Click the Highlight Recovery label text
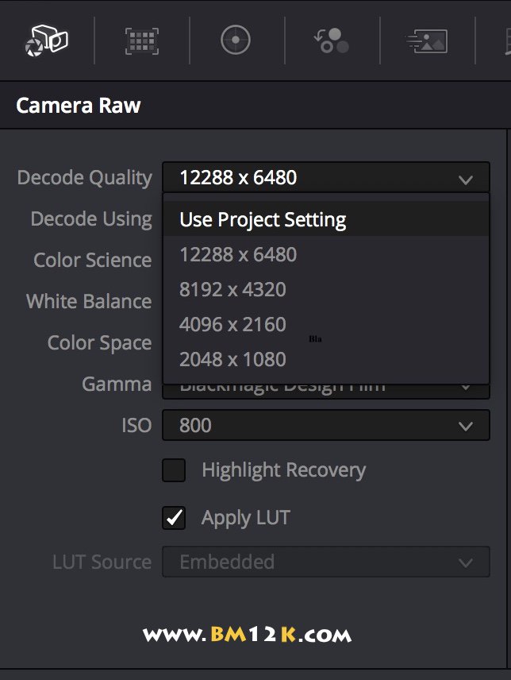 pyautogui.click(x=284, y=470)
